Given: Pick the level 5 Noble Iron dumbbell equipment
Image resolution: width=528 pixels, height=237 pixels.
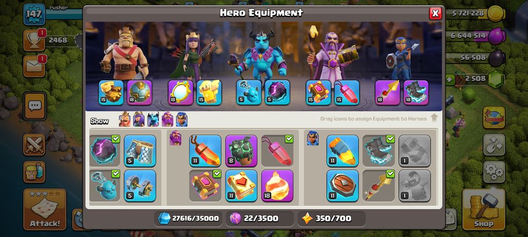Looking at the screenshot, I should (x=140, y=186).
